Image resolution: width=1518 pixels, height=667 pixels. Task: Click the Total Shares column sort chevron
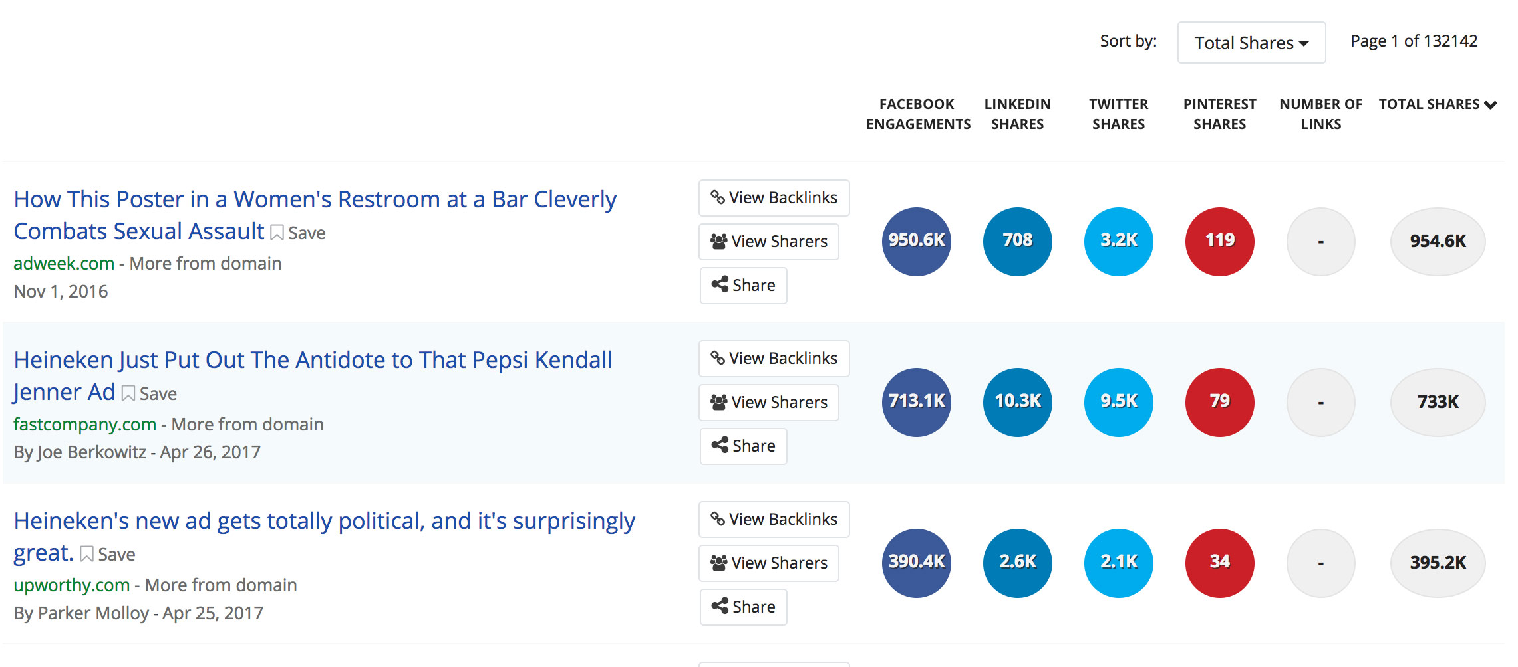pyautogui.click(x=1490, y=105)
